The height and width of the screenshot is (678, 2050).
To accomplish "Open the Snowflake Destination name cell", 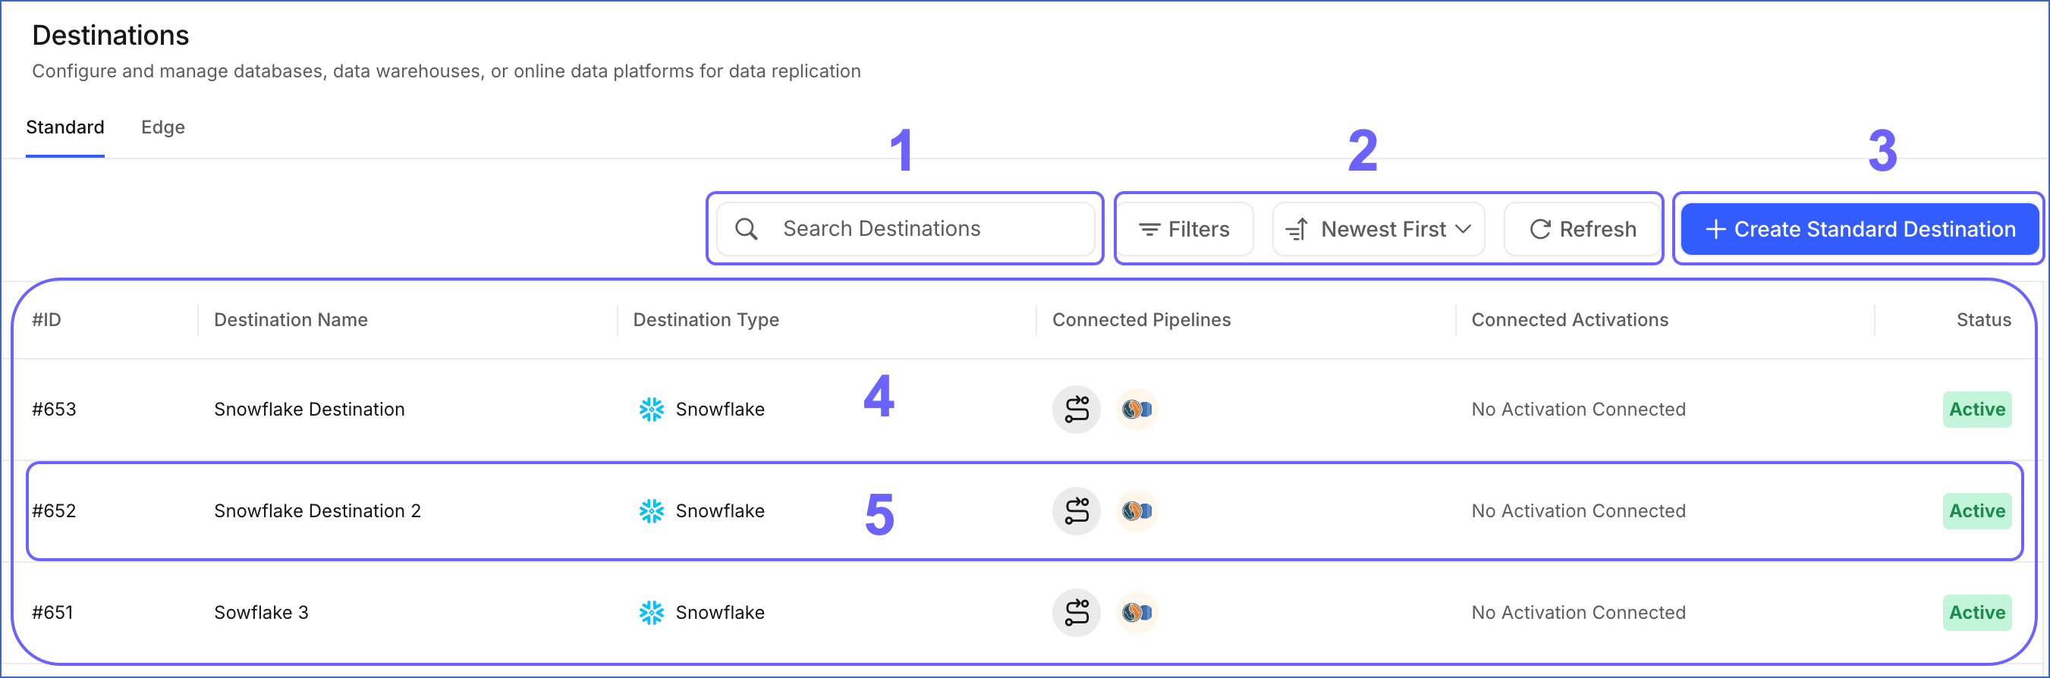I will (x=309, y=409).
